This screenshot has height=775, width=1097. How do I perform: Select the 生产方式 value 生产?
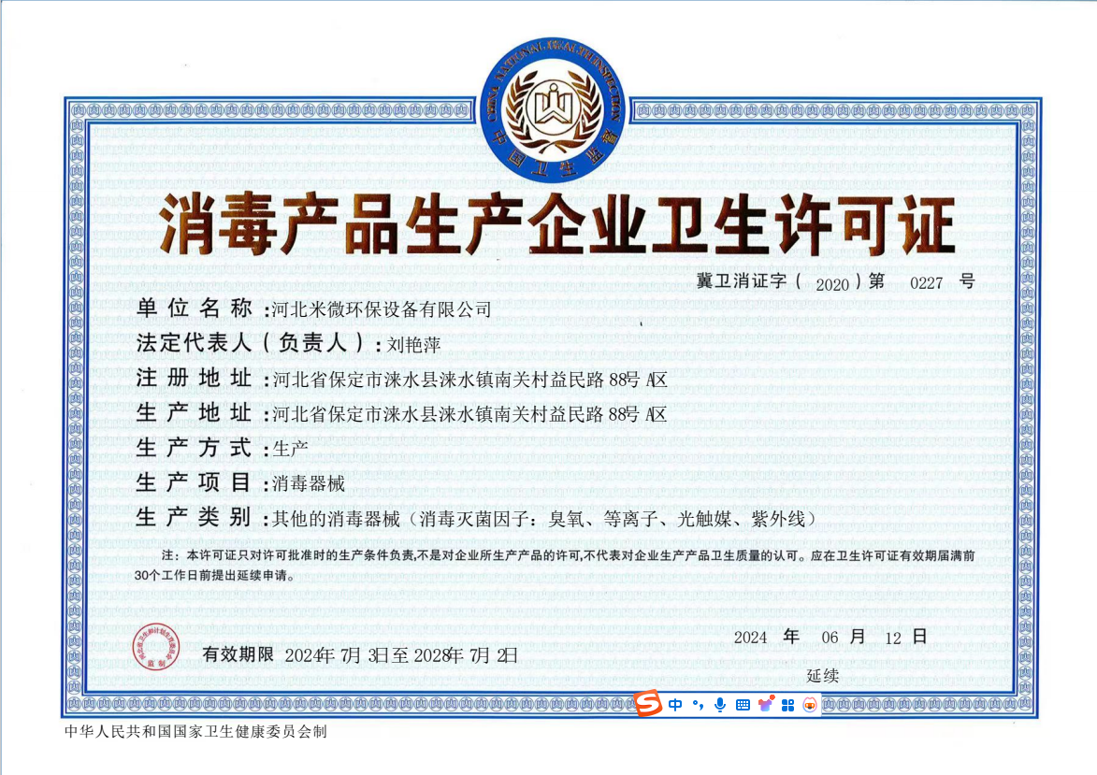290,449
